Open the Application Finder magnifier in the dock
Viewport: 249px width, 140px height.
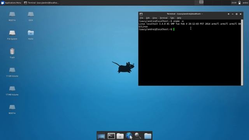point(138,136)
